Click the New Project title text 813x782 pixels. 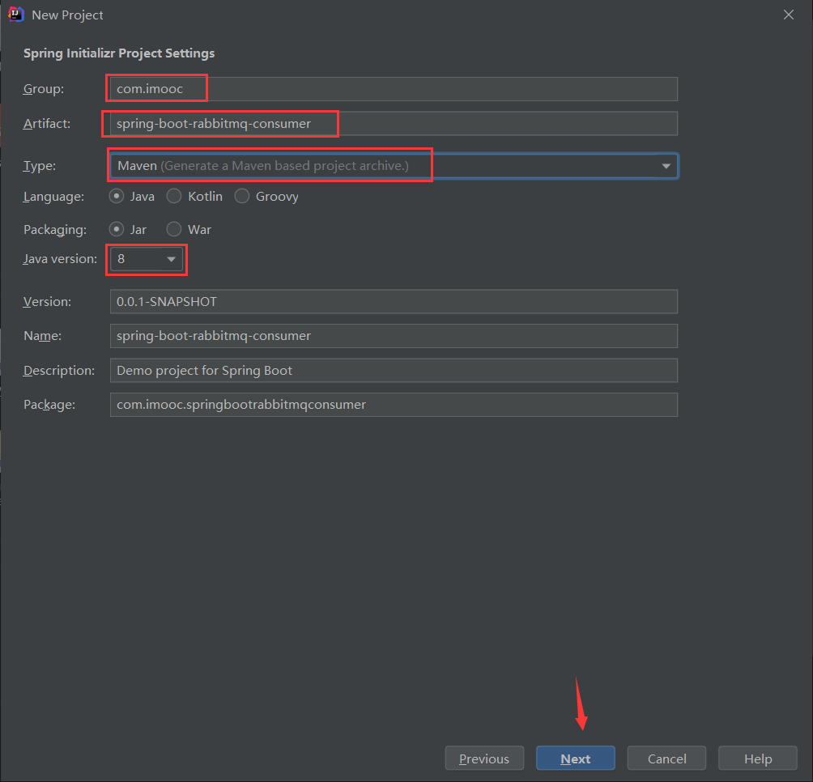coord(67,15)
